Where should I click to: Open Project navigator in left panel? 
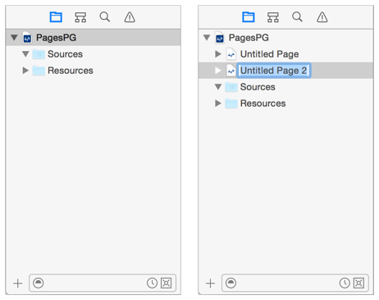coord(56,17)
